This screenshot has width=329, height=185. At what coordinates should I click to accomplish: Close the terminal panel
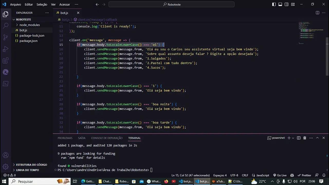pyautogui.click(x=324, y=138)
